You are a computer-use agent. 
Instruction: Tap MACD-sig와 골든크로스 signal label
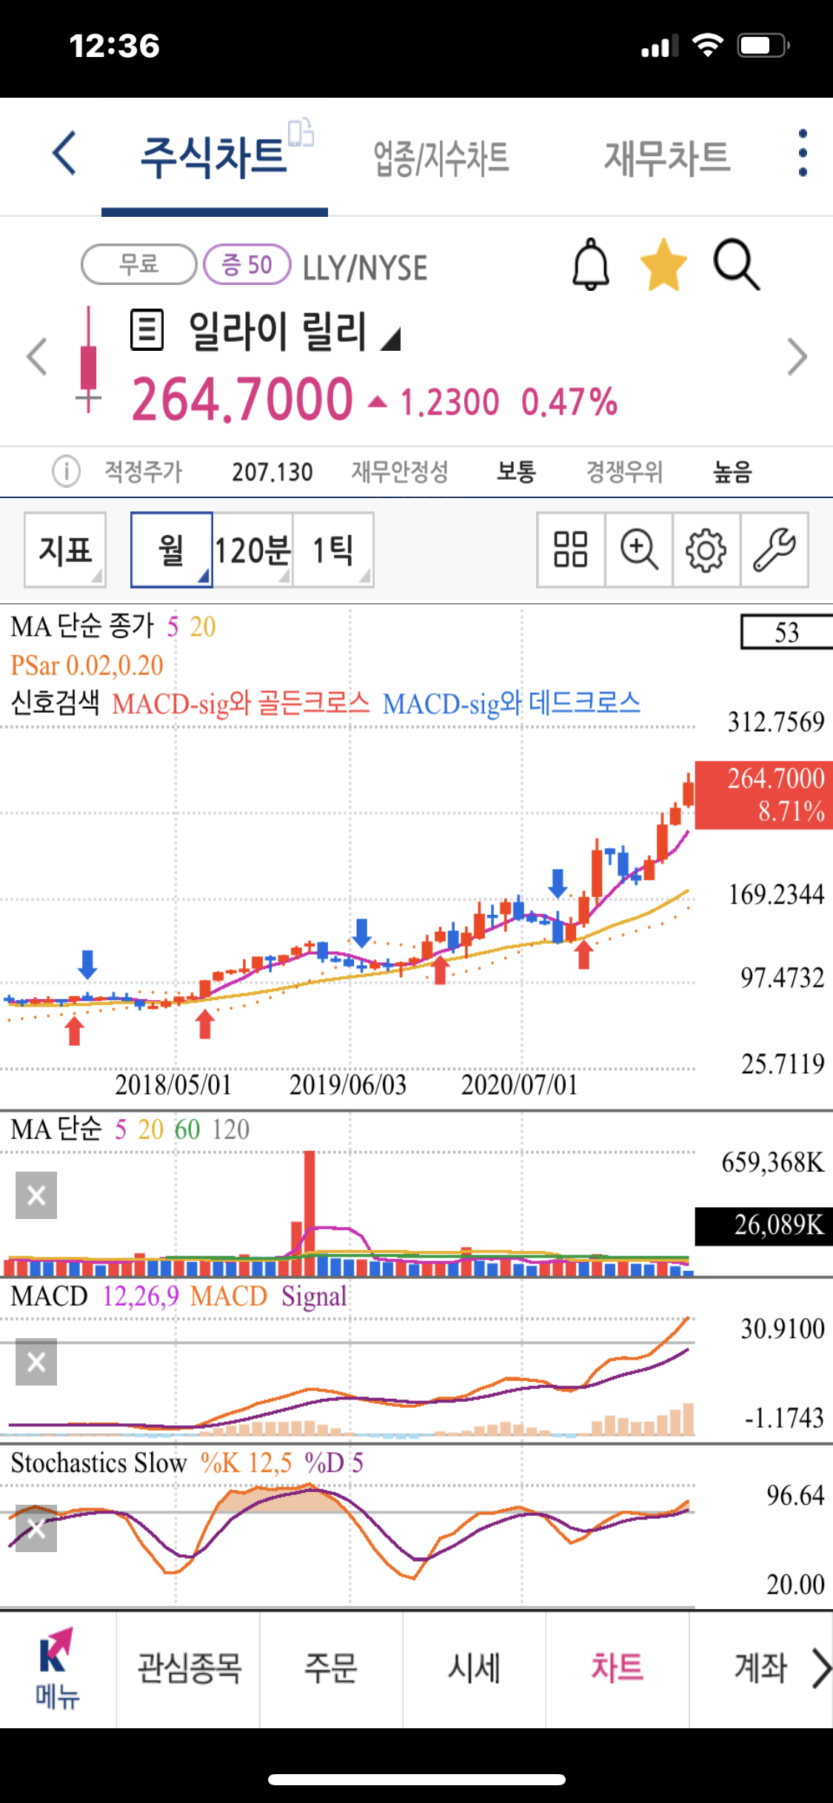241,704
